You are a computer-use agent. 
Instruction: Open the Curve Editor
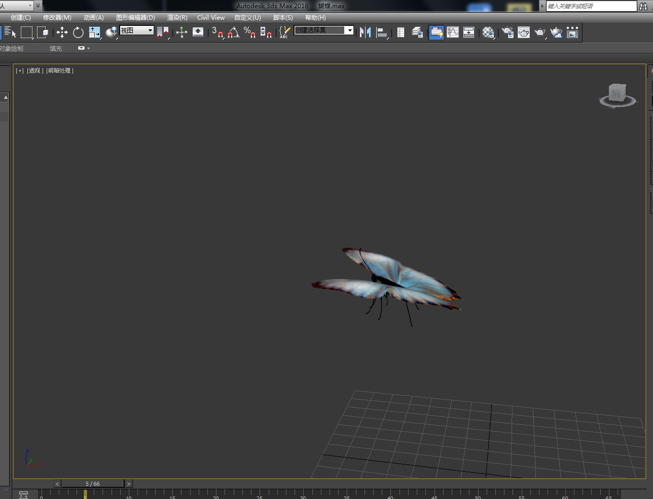coord(453,32)
